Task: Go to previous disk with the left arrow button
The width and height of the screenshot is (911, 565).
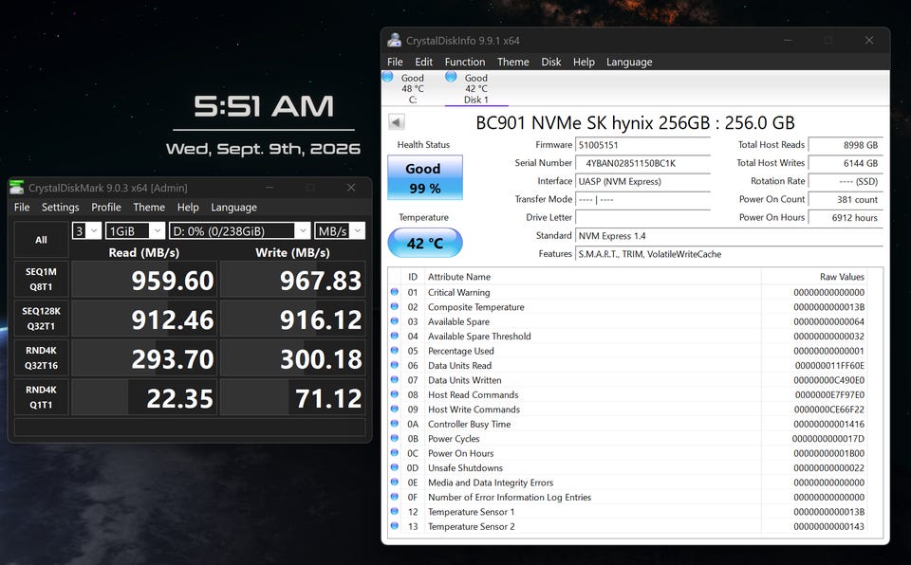Action: [397, 122]
